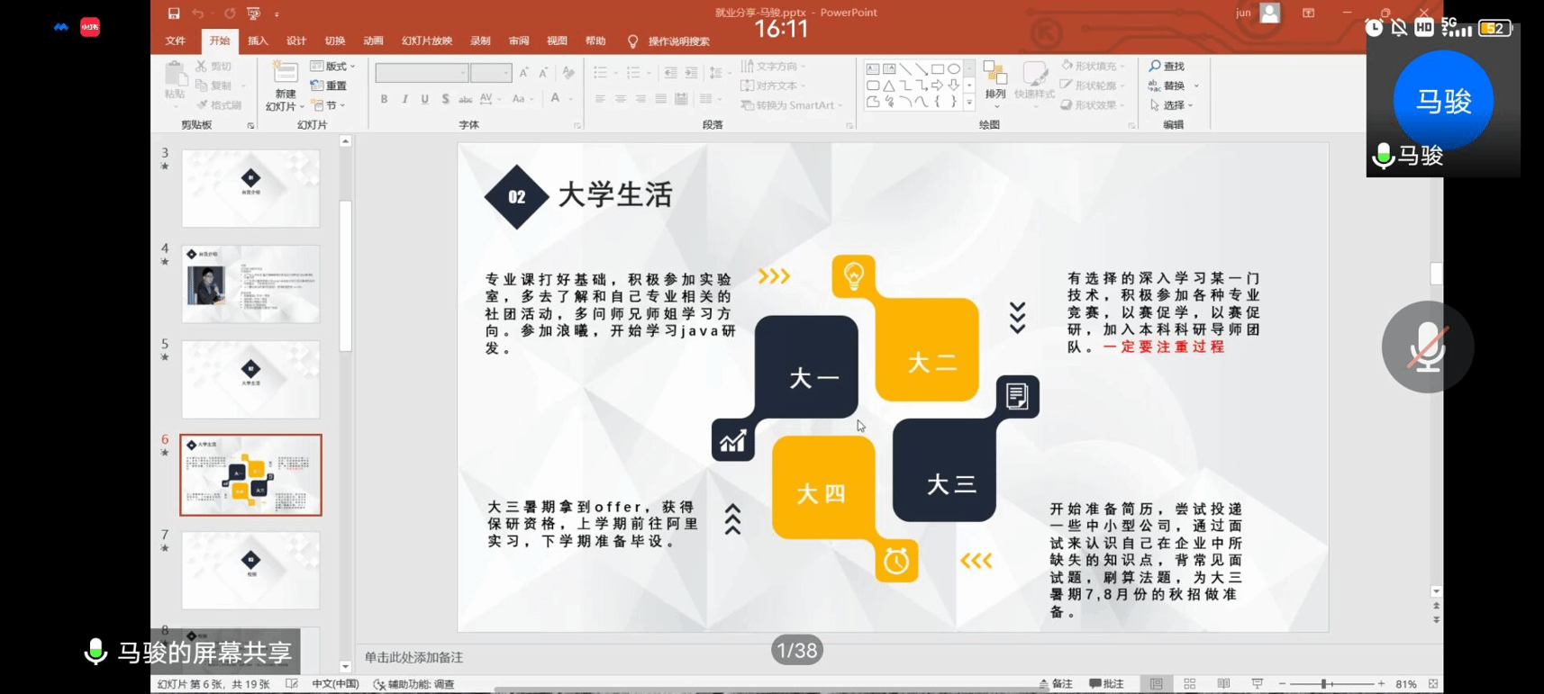Select slide 4 thumbnail with the photo

[250, 284]
